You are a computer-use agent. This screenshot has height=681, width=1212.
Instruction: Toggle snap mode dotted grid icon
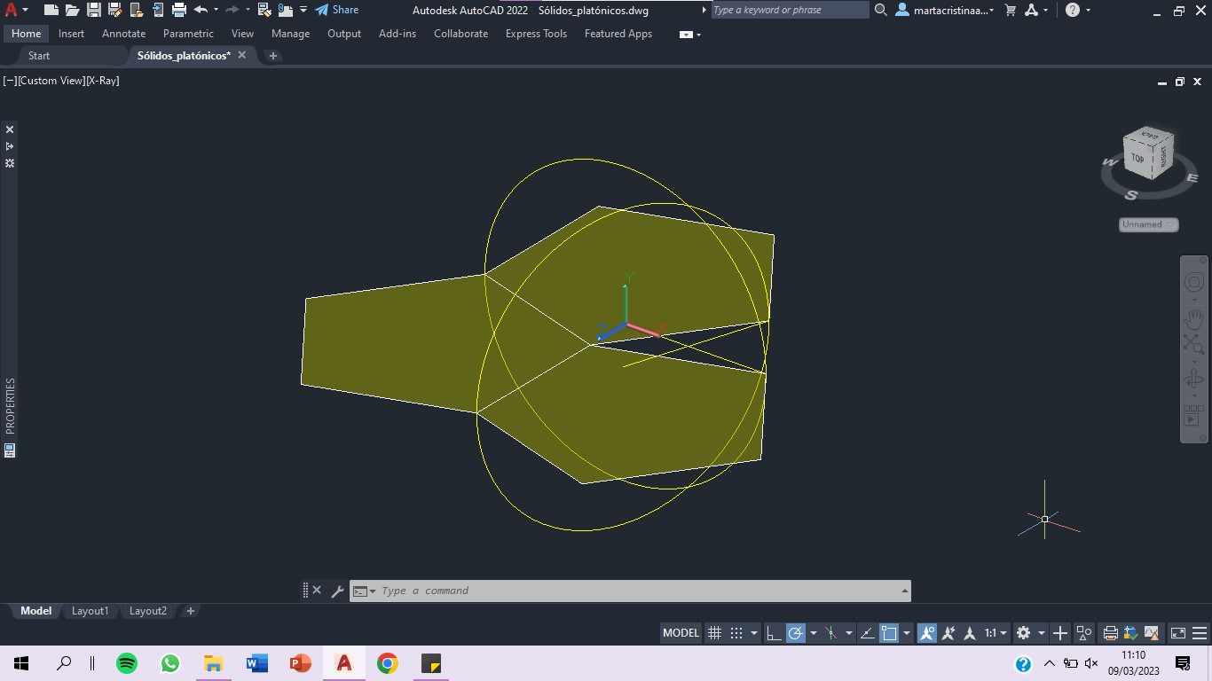pyautogui.click(x=736, y=633)
